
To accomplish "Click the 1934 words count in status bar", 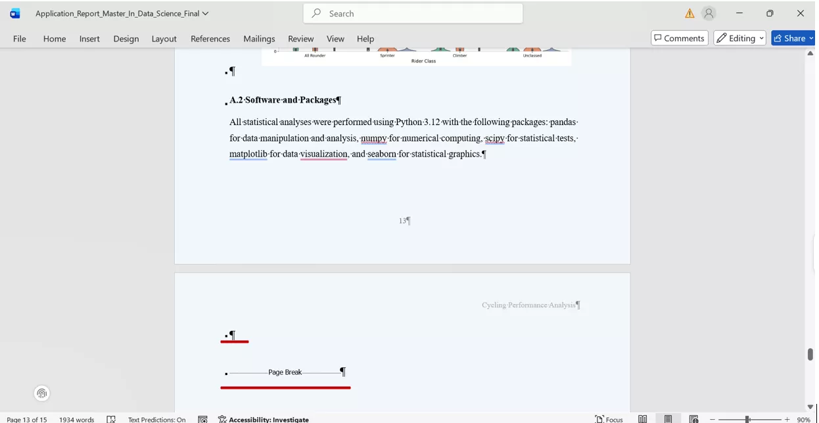I will [x=76, y=419].
